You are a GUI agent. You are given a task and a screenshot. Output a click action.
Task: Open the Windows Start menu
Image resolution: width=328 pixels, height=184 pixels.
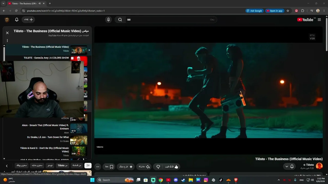tap(93, 180)
